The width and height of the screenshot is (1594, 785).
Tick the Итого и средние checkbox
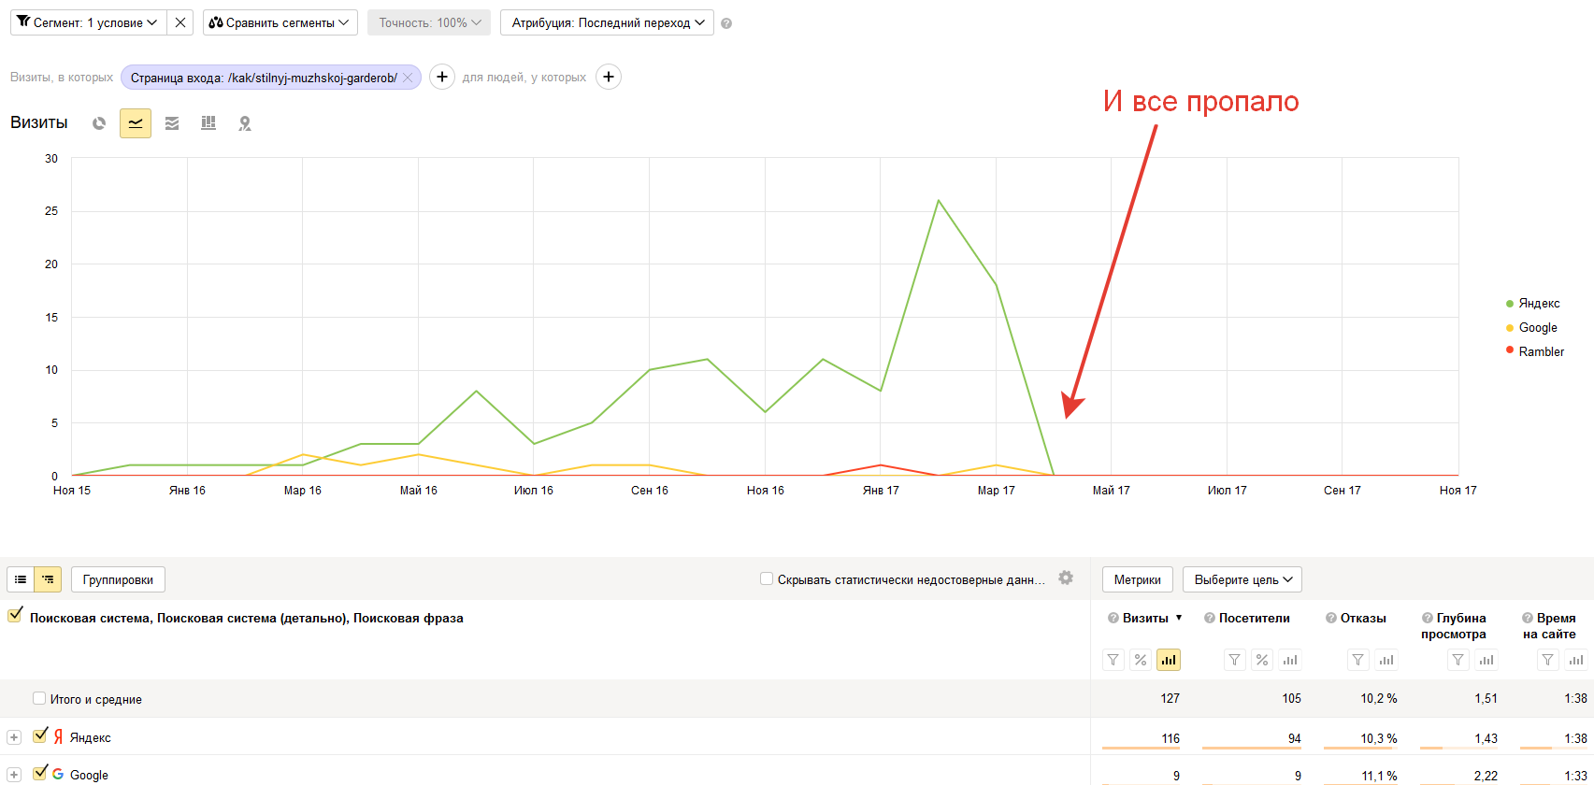(39, 698)
